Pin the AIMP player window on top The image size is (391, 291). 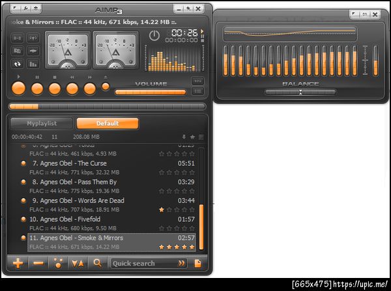pos(188,9)
